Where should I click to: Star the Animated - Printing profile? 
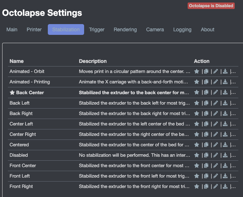(x=197, y=82)
